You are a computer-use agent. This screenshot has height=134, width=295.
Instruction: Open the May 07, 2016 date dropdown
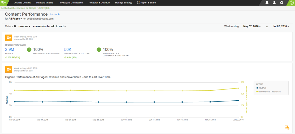coord(252,26)
